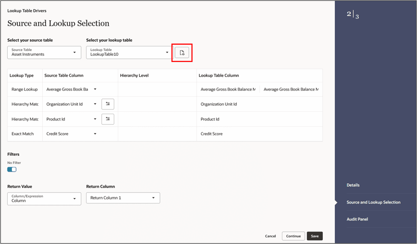Open hierarchy selector for Product Id
This screenshot has width=417, height=244.
(108, 119)
